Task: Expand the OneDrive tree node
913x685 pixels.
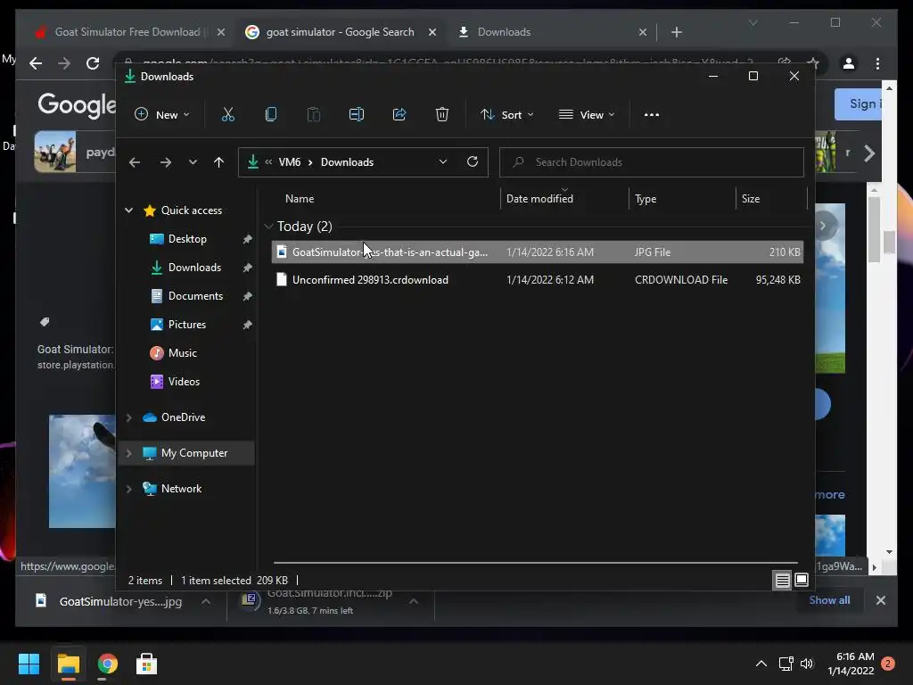Action: pos(128,417)
